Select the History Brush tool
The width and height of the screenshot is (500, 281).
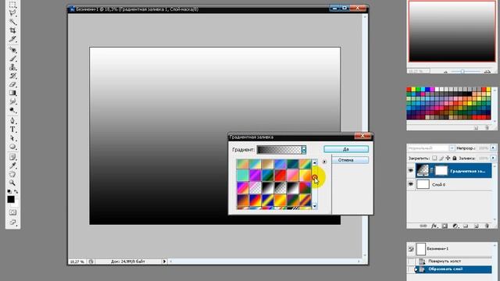tap(12, 76)
